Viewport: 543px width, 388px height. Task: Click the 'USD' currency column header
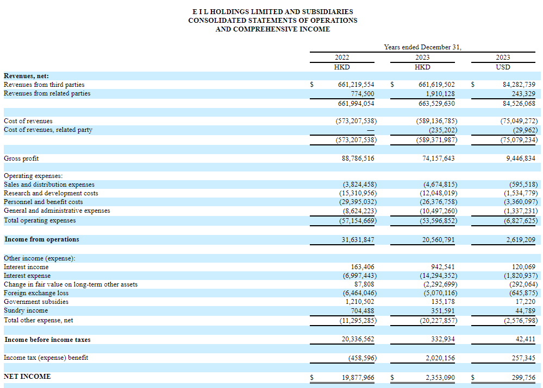(503, 67)
